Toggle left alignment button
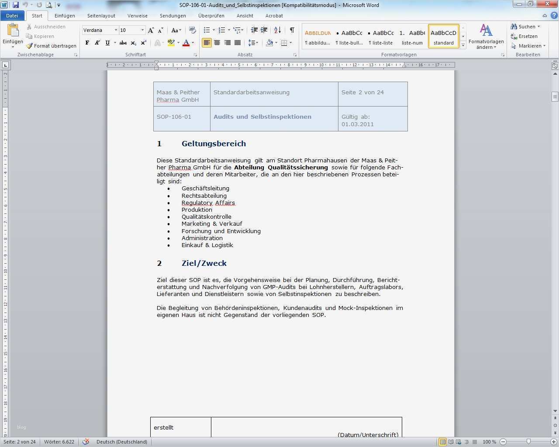Image resolution: width=559 pixels, height=447 pixels. coord(207,43)
